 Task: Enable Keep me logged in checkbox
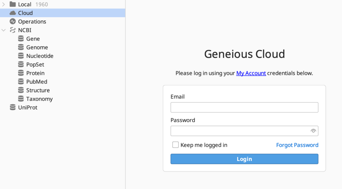(175, 145)
